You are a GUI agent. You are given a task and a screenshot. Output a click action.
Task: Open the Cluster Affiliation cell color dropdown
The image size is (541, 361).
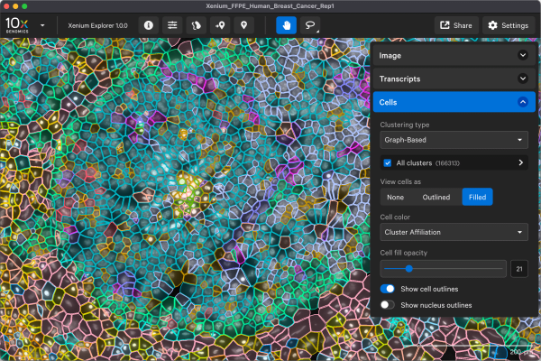click(454, 232)
